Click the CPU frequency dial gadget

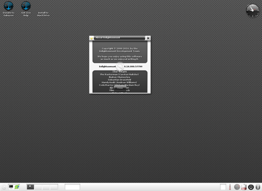[x=237, y=187]
